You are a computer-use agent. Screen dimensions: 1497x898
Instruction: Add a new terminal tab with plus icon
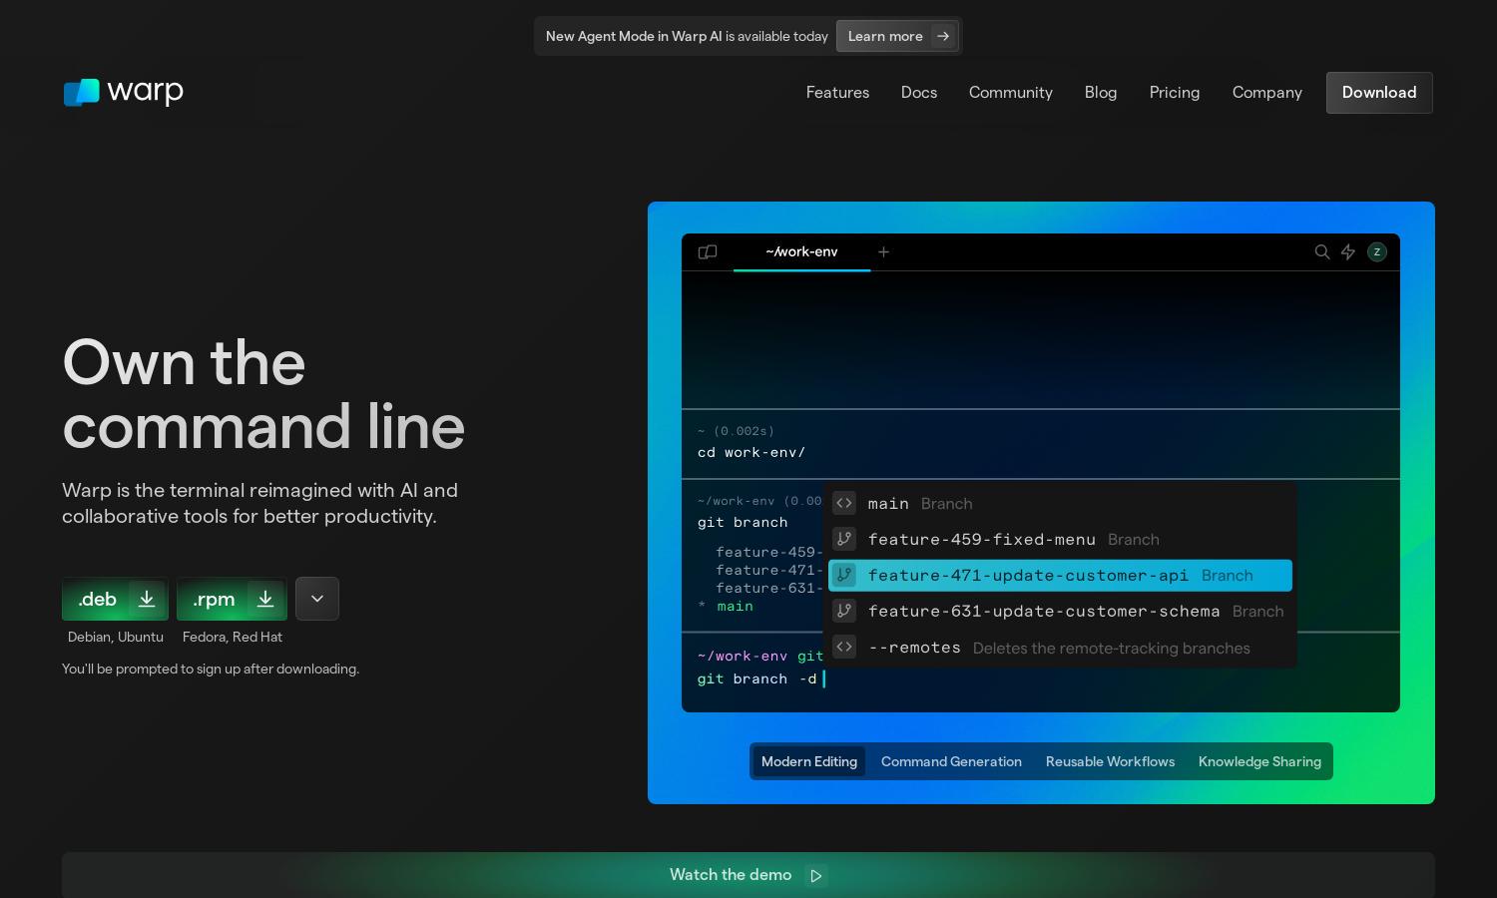(883, 252)
